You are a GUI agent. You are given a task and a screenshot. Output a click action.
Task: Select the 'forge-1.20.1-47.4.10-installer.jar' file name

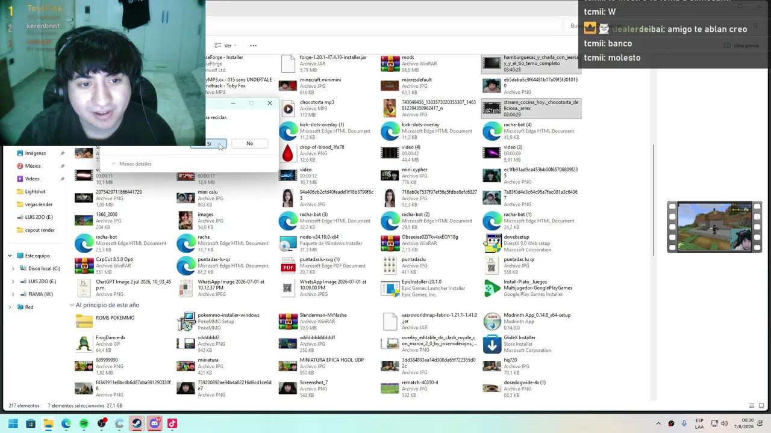pos(333,58)
